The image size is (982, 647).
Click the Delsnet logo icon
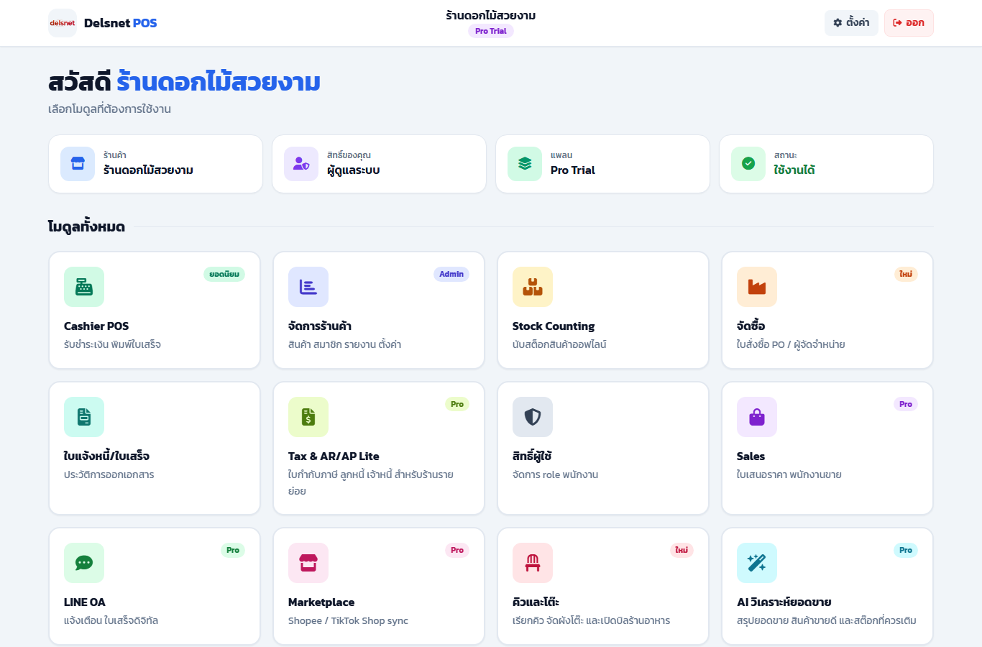(63, 23)
